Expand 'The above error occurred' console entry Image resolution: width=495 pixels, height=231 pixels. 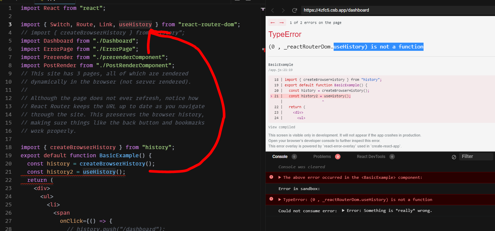click(x=280, y=177)
